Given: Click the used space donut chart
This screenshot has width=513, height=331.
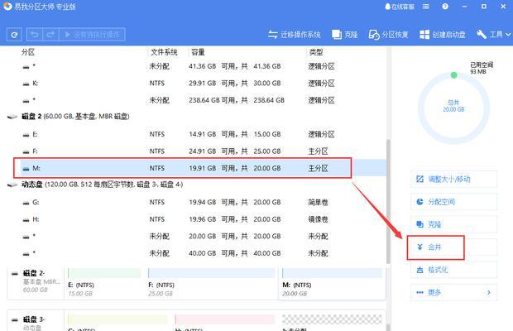Looking at the screenshot, I should [453, 108].
